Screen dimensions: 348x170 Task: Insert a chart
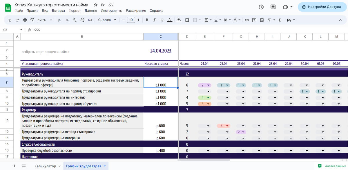262,20
